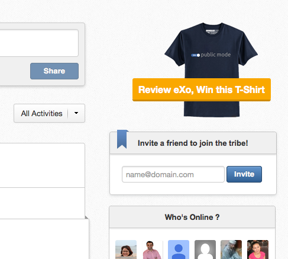Screen dimensions: 288x259
Task: Click the Who's Online ? heading
Action: pos(192,217)
